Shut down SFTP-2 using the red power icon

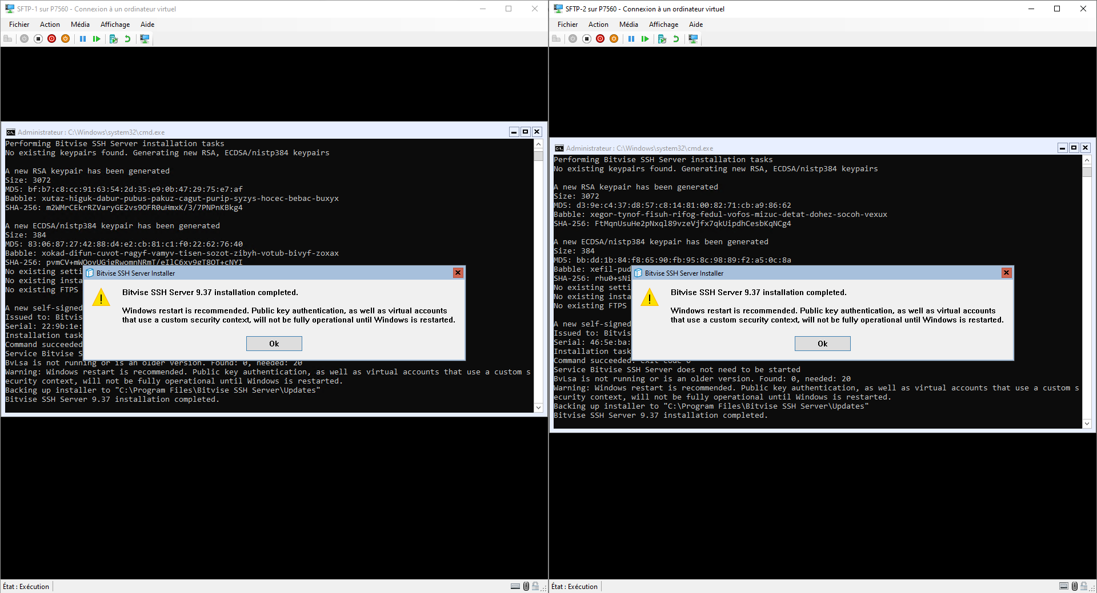[x=600, y=39]
